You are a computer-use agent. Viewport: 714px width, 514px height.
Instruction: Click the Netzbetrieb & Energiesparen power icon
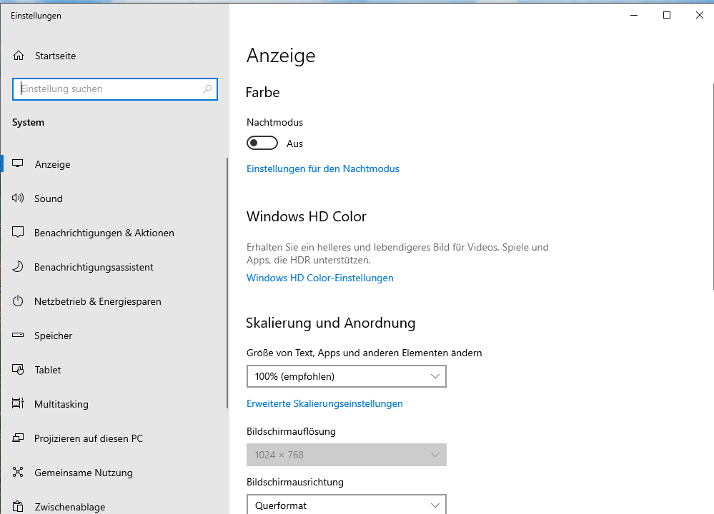point(19,301)
